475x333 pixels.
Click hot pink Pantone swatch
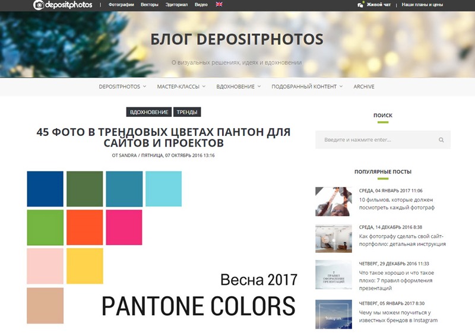coord(124,227)
